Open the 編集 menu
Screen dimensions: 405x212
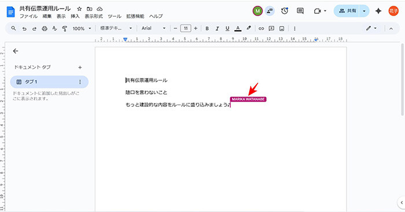pyautogui.click(x=47, y=16)
